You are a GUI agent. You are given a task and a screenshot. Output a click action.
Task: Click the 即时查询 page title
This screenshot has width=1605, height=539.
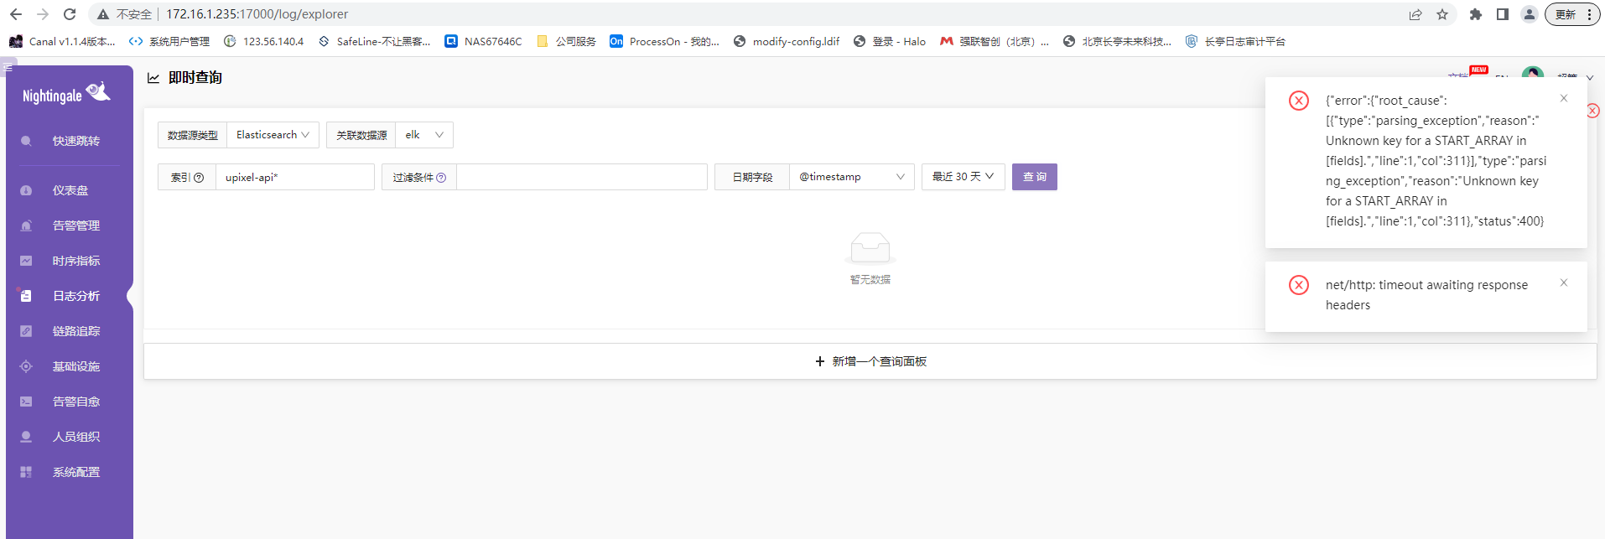click(x=195, y=78)
